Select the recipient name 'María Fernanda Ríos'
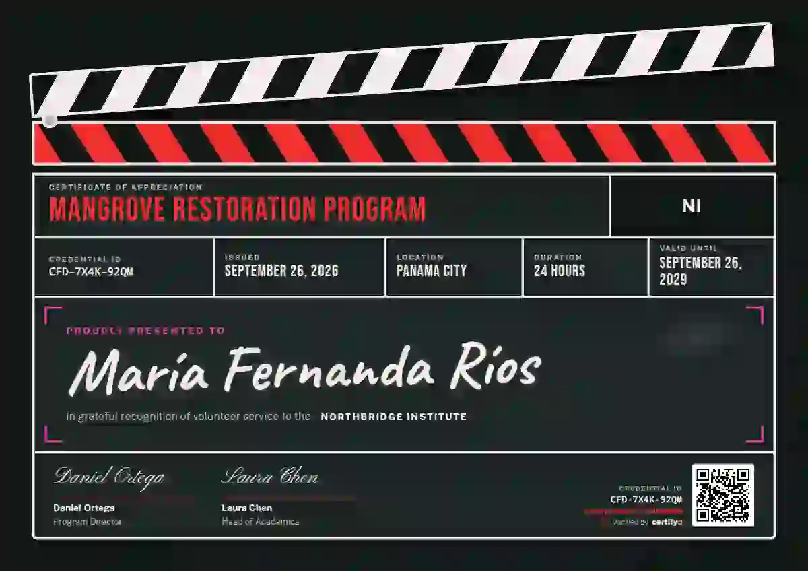This screenshot has height=571, width=808. pos(304,369)
